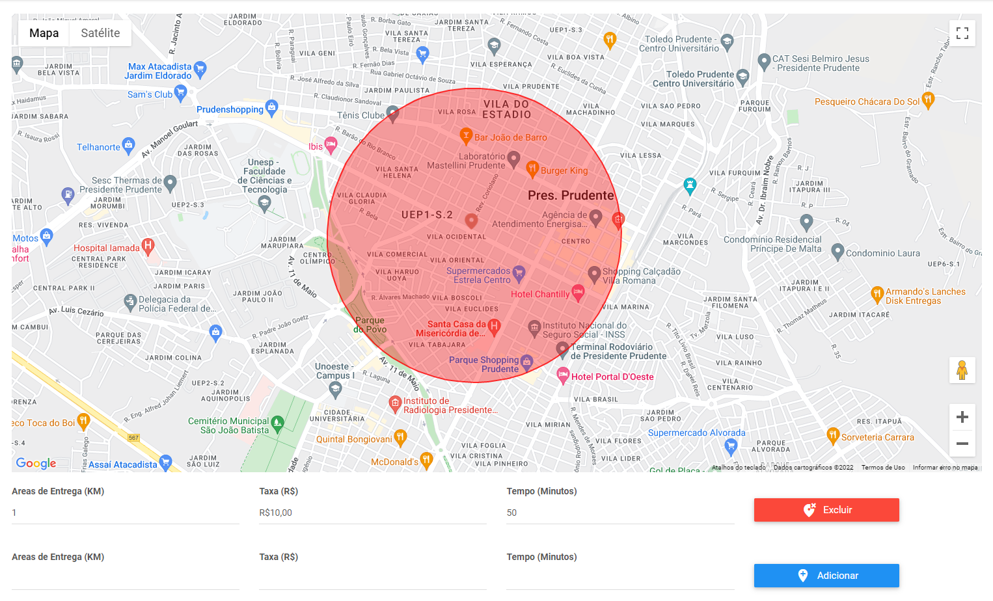
Task: Click the empty Taxa (R$) field
Action: [373, 578]
